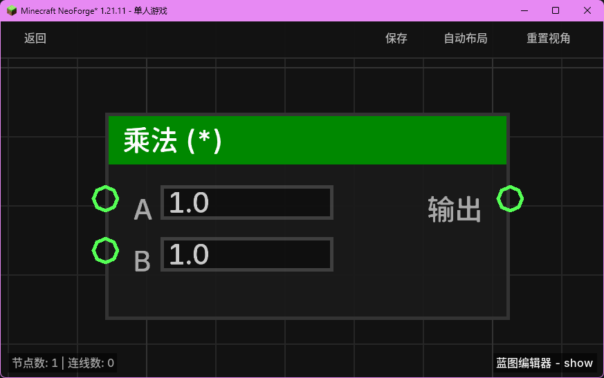
Task: Save the blueprint with 保存
Action: [396, 38]
